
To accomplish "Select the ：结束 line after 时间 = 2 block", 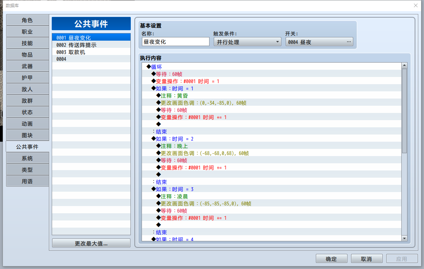I will 272,182.
